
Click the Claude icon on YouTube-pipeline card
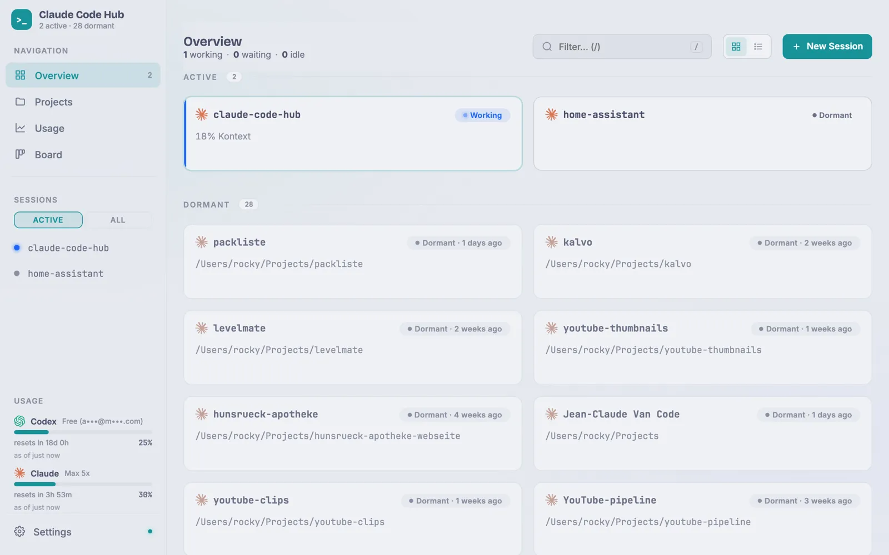pos(551,500)
